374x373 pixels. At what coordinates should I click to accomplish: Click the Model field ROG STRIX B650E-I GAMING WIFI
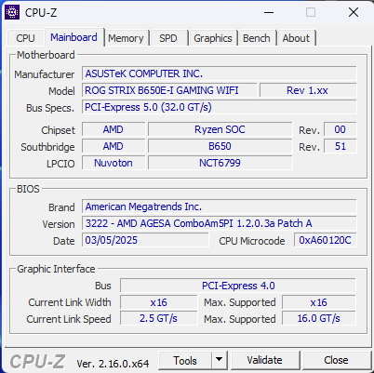pyautogui.click(x=169, y=90)
